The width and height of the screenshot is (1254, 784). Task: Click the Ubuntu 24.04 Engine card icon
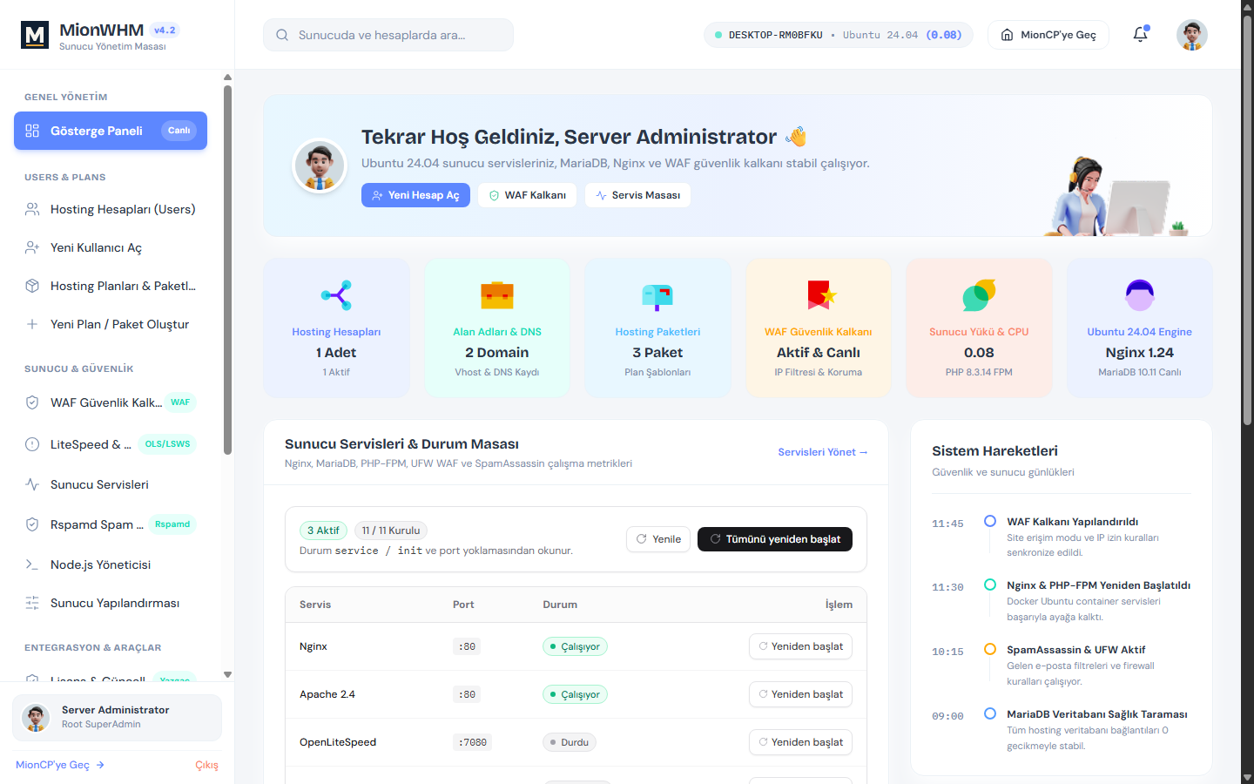tap(1140, 295)
